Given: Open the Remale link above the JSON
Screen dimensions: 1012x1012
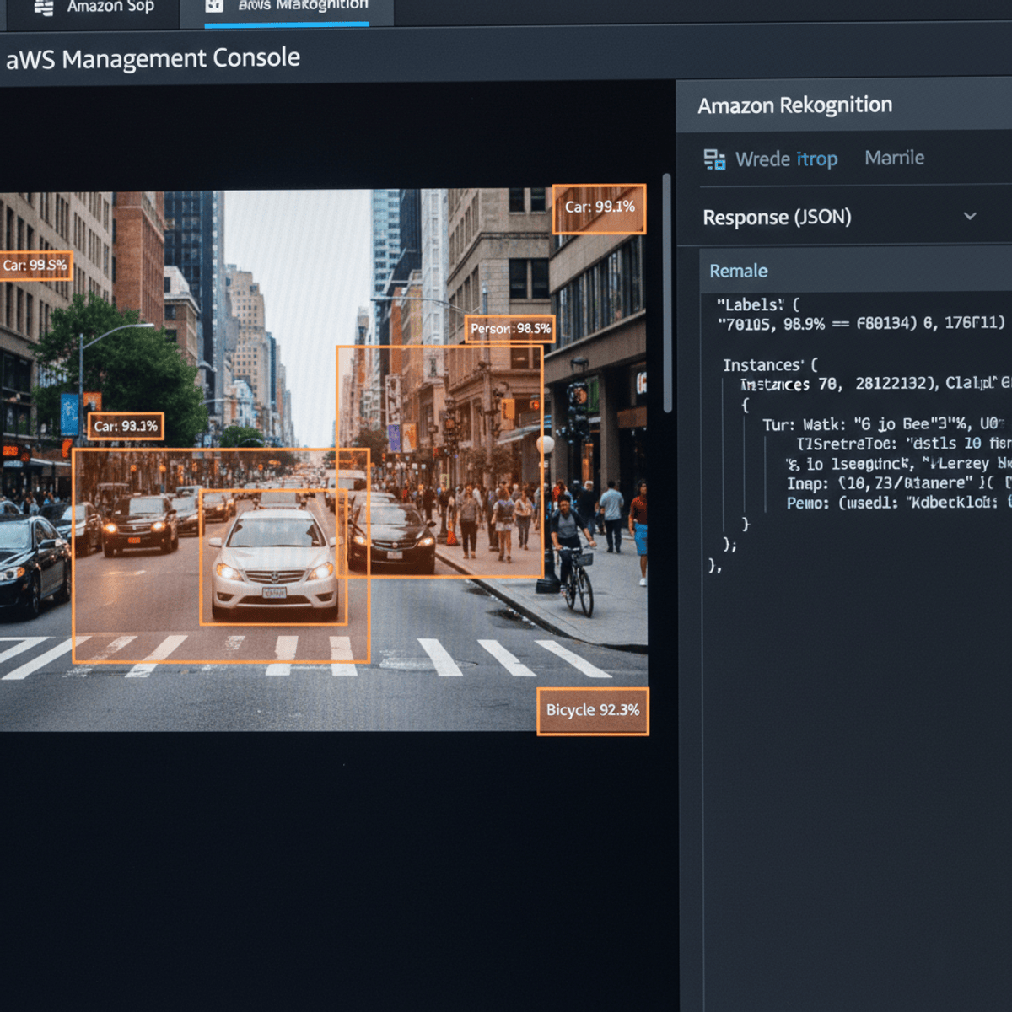Looking at the screenshot, I should [738, 270].
